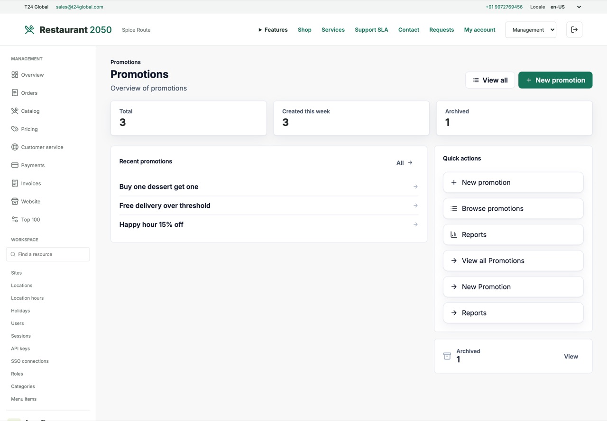This screenshot has height=421, width=607.
Task: Click the Restaurant 2050 fork-knife logo
Action: pos(29,30)
